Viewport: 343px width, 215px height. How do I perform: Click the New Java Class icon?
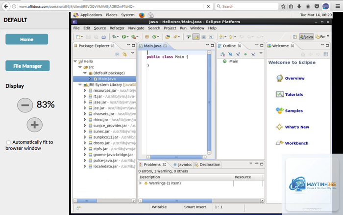point(154,37)
